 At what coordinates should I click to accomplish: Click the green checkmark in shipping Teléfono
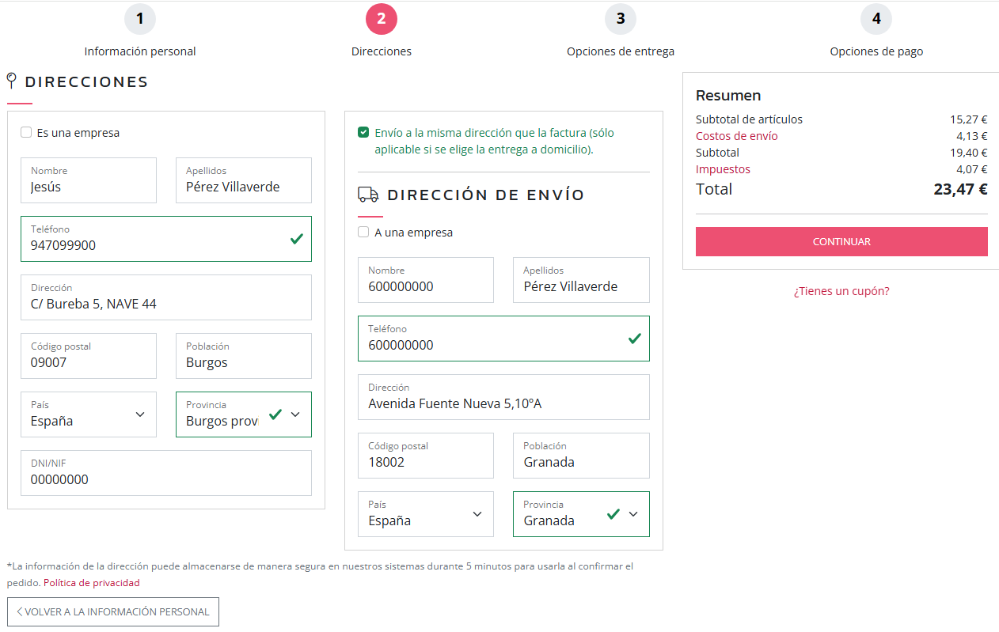tap(634, 338)
